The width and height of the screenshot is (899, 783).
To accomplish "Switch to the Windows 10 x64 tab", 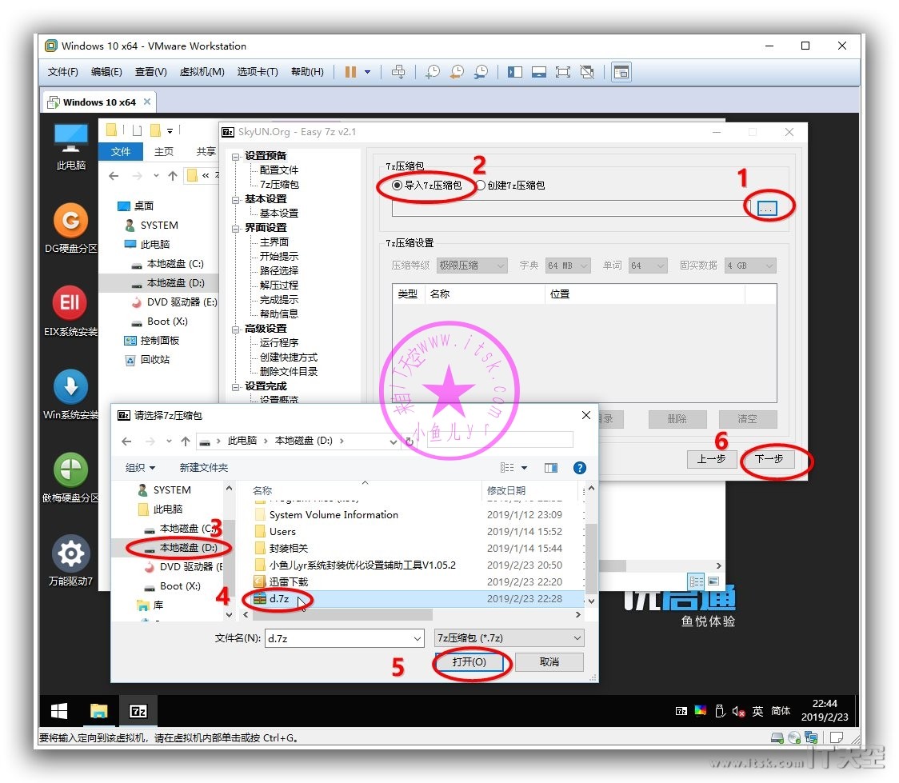I will coord(98,102).
